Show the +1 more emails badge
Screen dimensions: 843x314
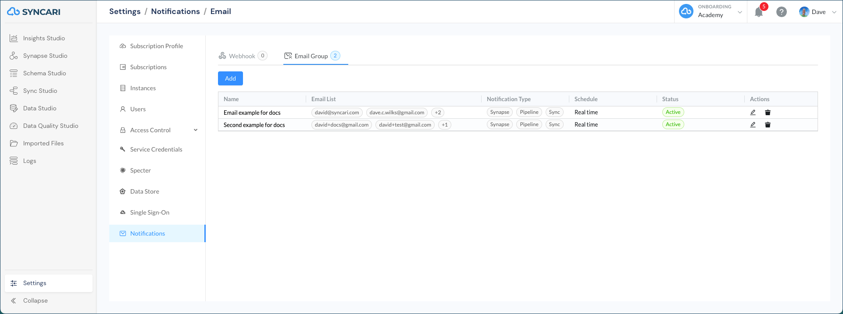tap(445, 125)
